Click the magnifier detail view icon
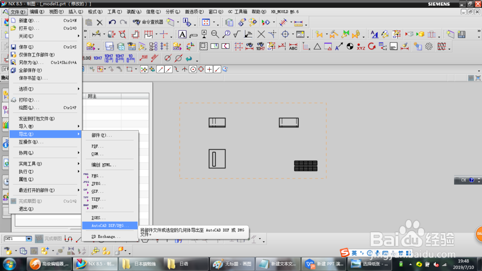This screenshot has width=482, height=271. click(x=214, y=34)
